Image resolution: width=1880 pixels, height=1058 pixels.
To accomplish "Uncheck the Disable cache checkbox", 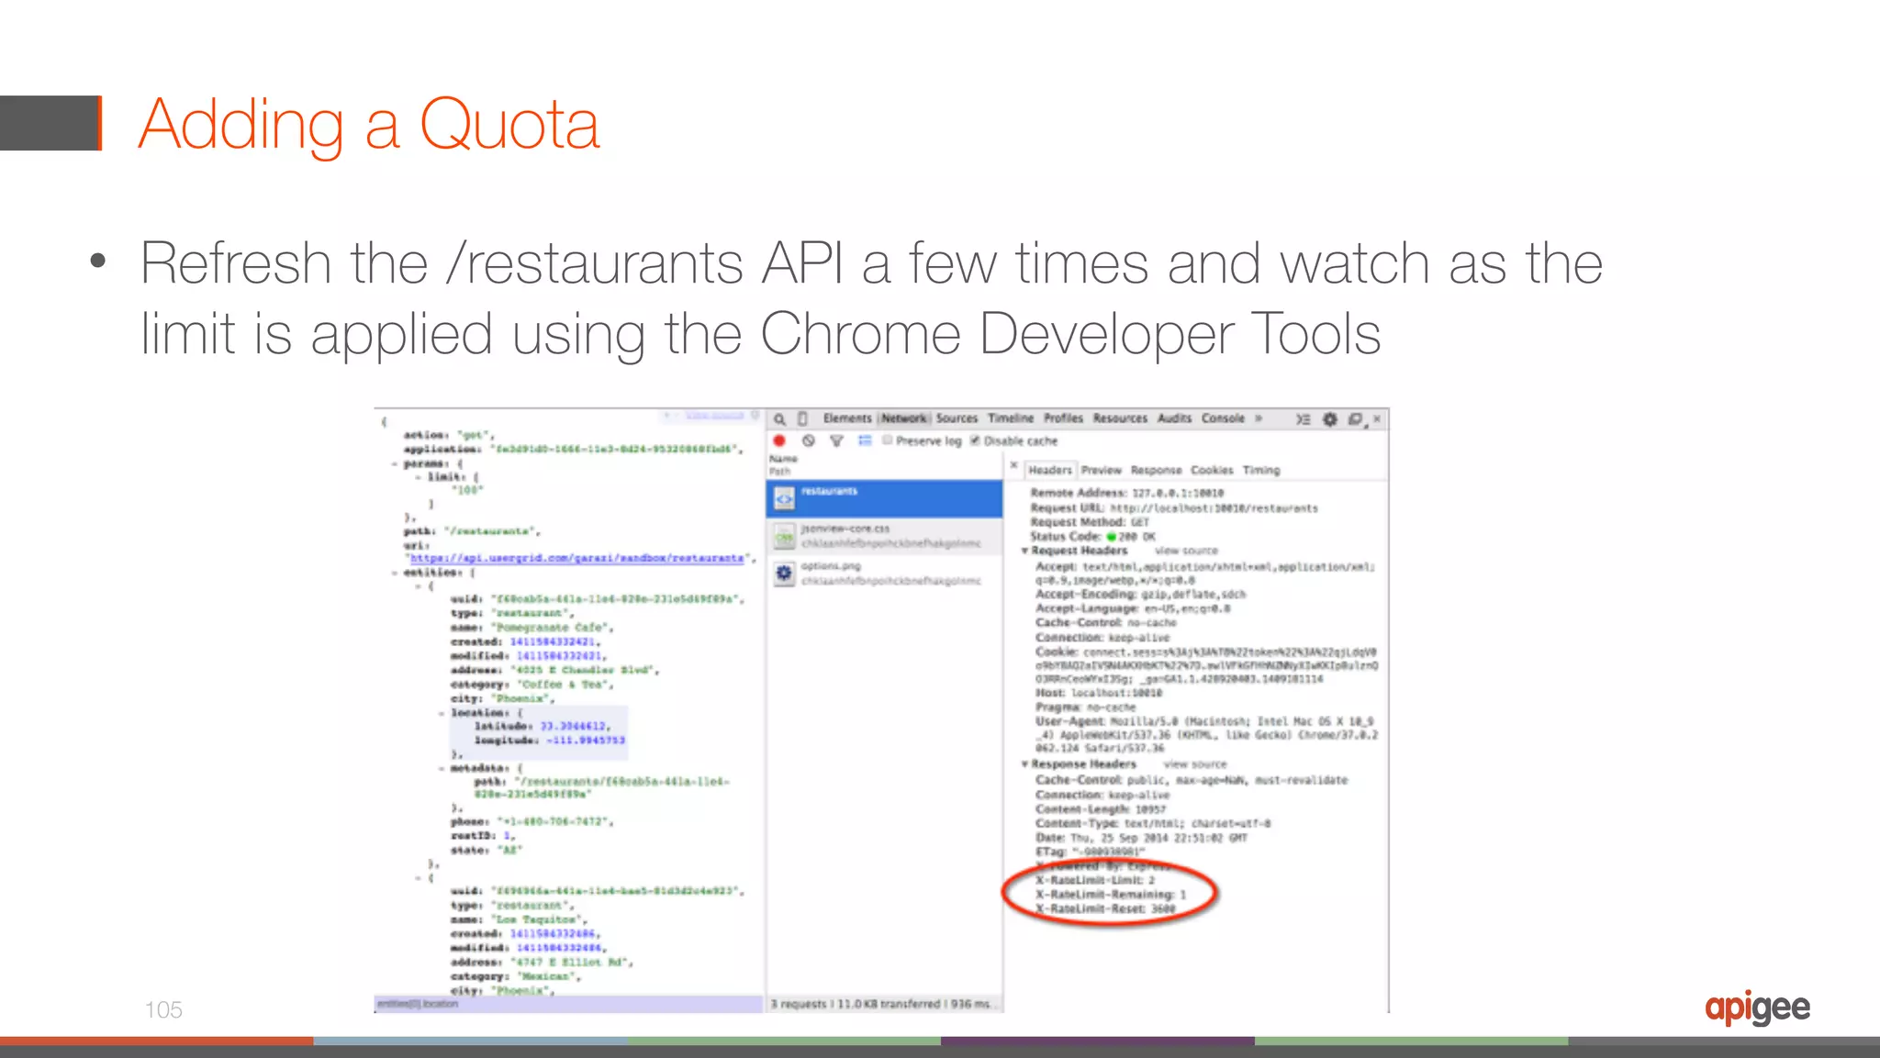I will 975,440.
